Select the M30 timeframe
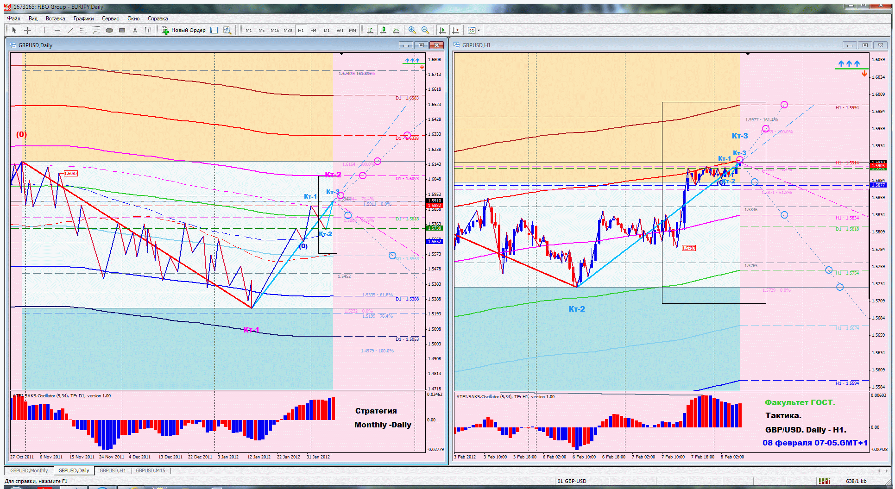Image resolution: width=895 pixels, height=489 pixels. click(288, 30)
